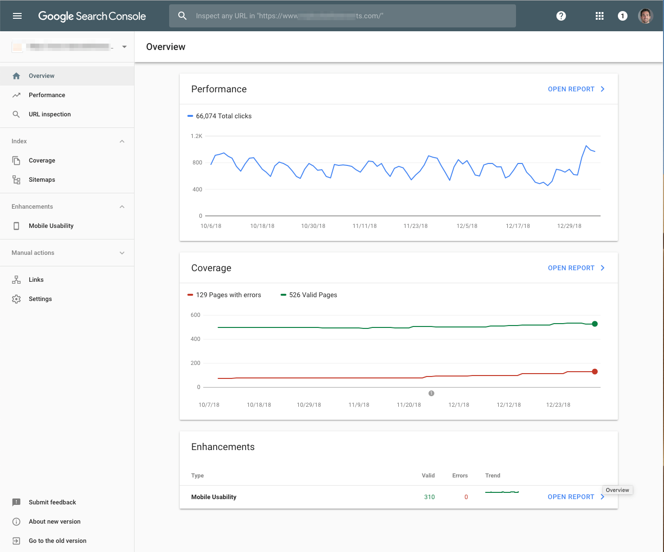Collapse the Index section
The width and height of the screenshot is (664, 552).
click(122, 141)
